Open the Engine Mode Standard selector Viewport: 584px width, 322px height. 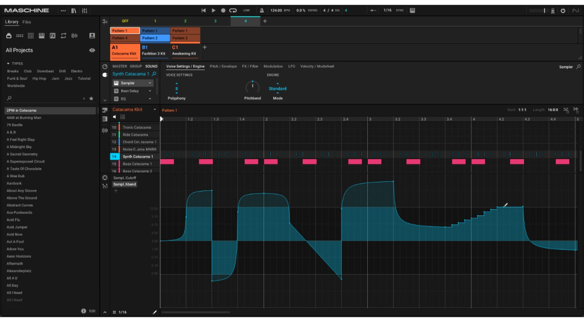(278, 88)
